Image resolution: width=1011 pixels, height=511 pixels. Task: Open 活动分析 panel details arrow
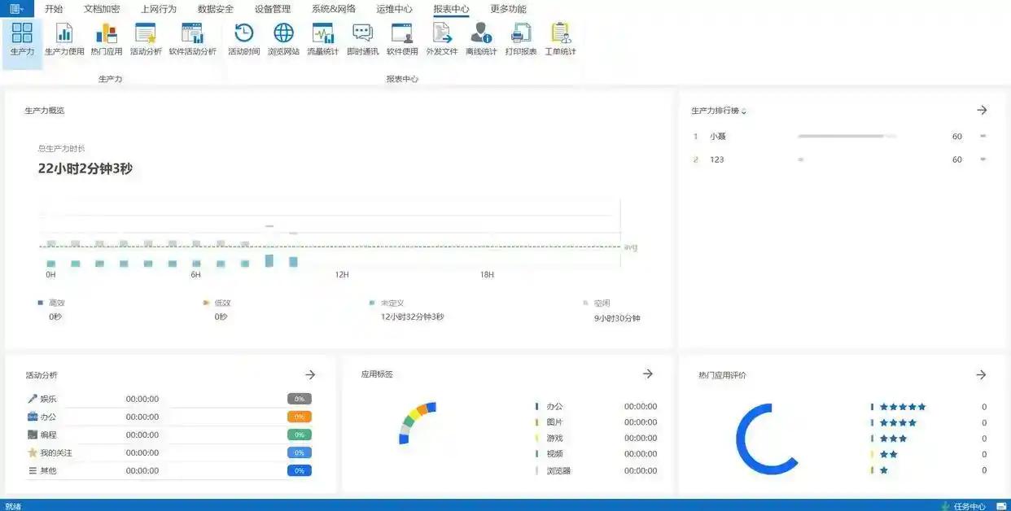click(x=310, y=374)
